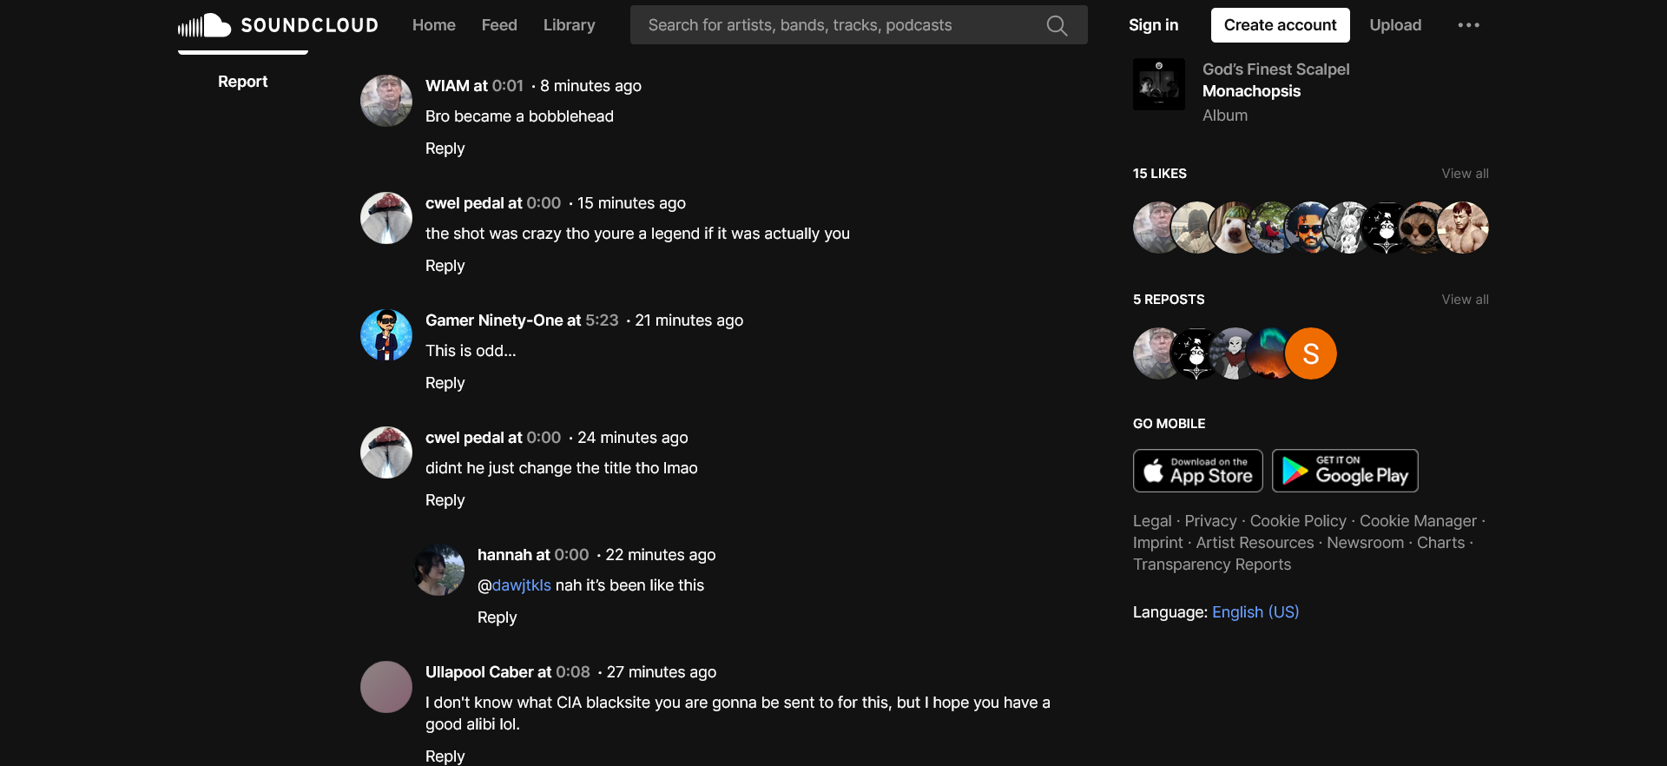Jump to timestamp 5:23 in comment
This screenshot has width=1667, height=766.
click(602, 320)
